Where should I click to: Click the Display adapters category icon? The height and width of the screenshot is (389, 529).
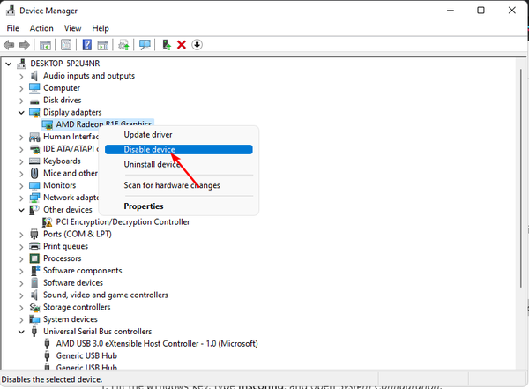pos(34,112)
